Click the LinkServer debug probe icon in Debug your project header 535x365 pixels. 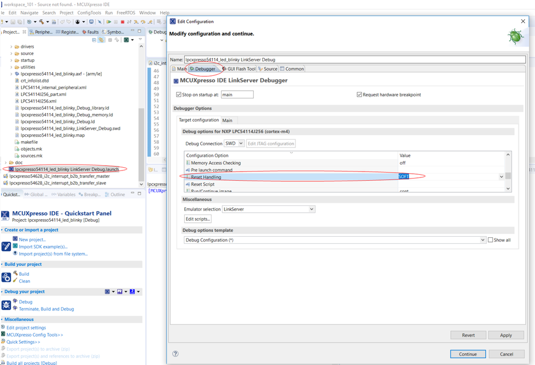(x=107, y=291)
